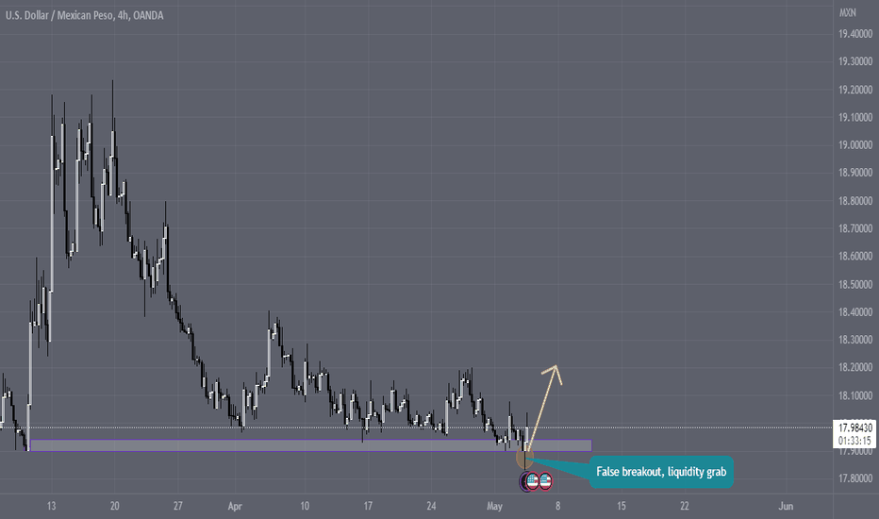Click the 19.30000 price axis label

[855, 61]
